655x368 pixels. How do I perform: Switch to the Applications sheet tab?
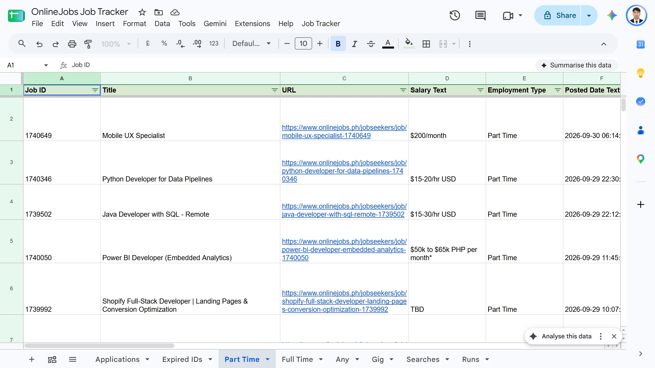(x=117, y=359)
